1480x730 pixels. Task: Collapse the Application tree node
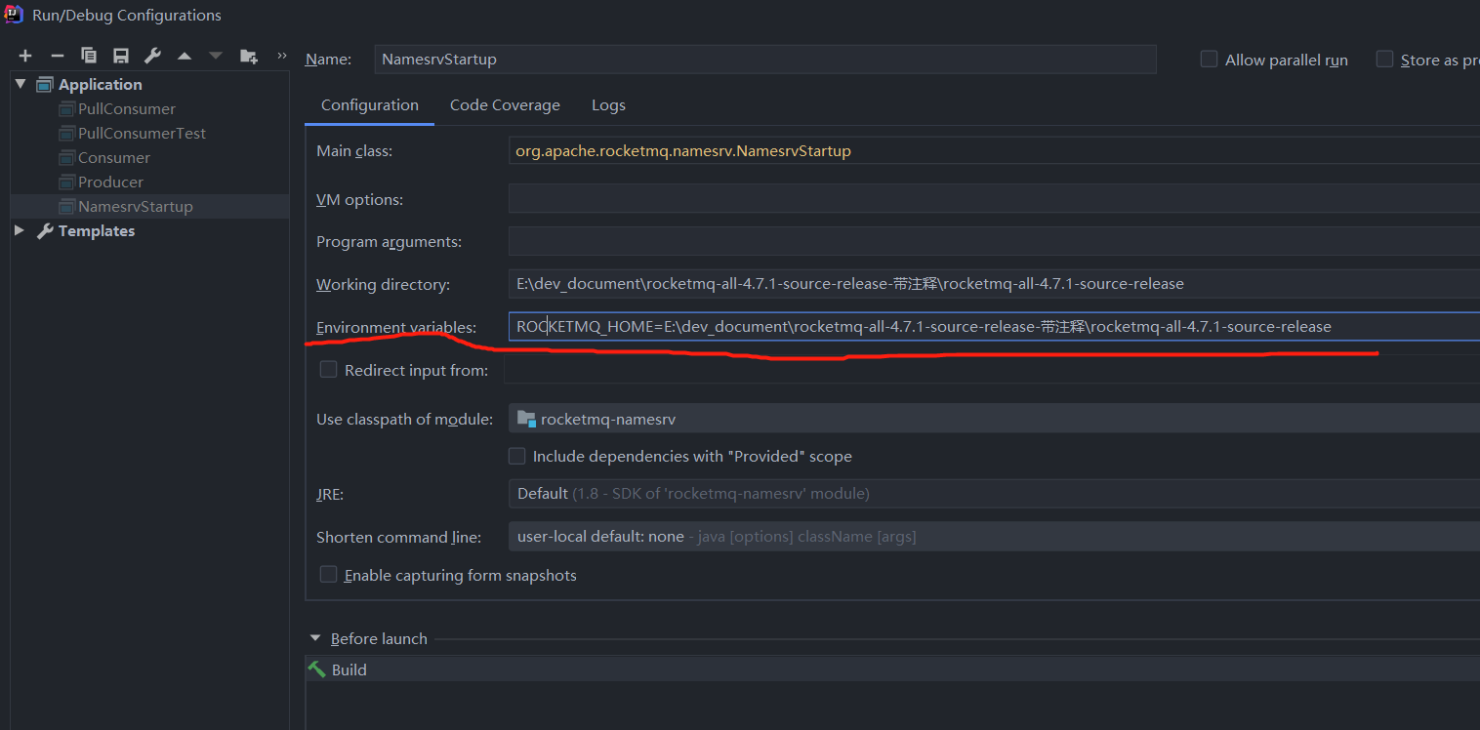[x=20, y=84]
